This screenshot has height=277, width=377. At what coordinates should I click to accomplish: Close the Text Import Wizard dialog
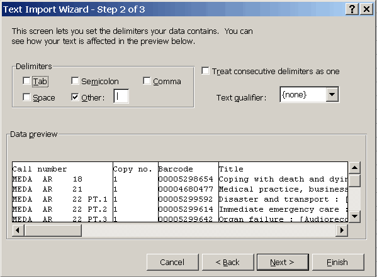(x=366, y=9)
